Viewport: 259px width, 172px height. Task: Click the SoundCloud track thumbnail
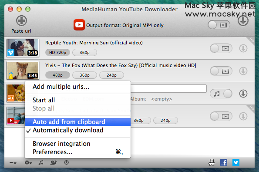(16, 93)
